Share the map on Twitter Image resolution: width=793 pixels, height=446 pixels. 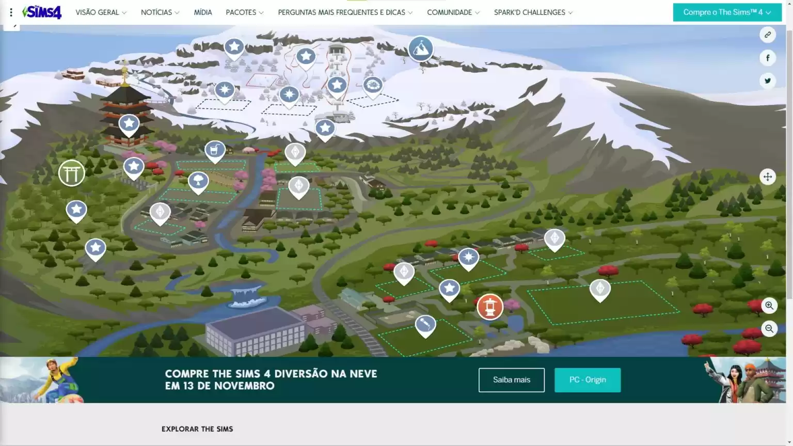[767, 81]
